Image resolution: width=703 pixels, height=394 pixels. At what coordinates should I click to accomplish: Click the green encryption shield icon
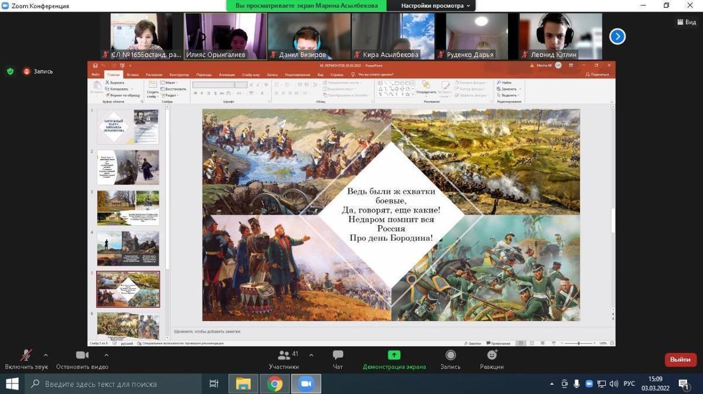coord(10,71)
